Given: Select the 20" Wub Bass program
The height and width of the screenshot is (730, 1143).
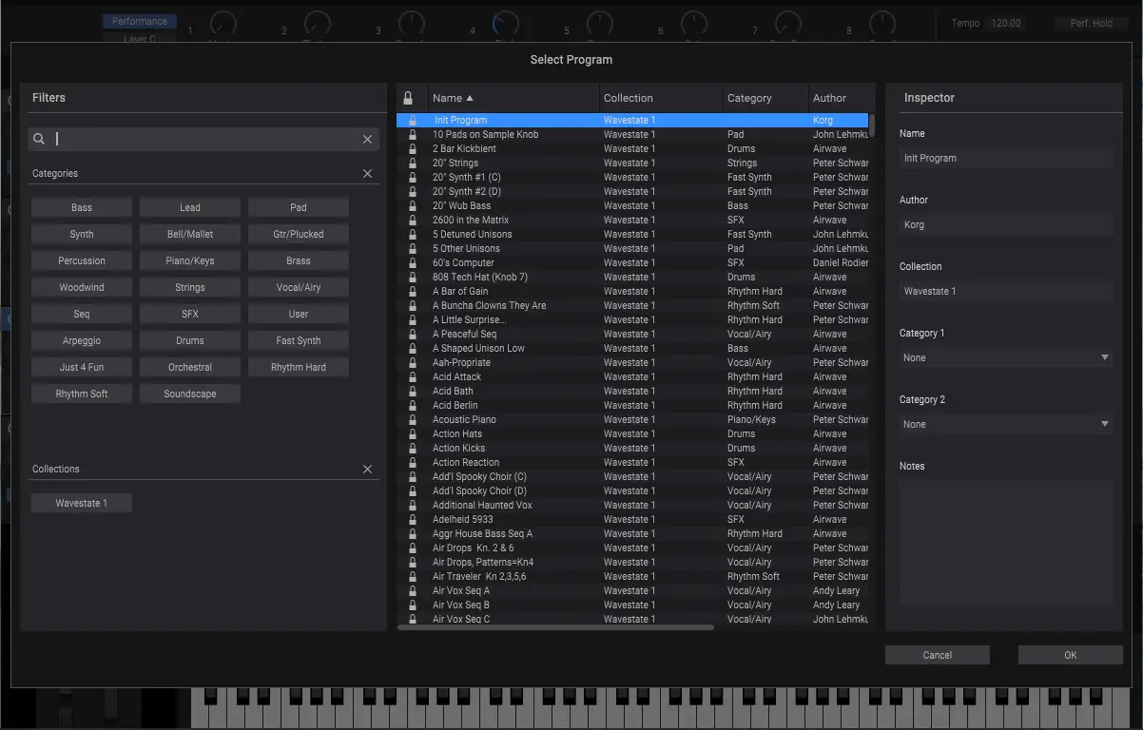Looking at the screenshot, I should click(x=632, y=206).
